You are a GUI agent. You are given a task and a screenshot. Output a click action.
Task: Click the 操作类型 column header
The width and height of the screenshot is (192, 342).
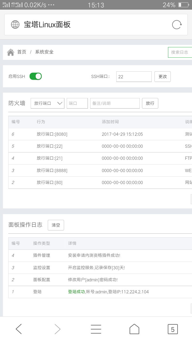coord(42,243)
